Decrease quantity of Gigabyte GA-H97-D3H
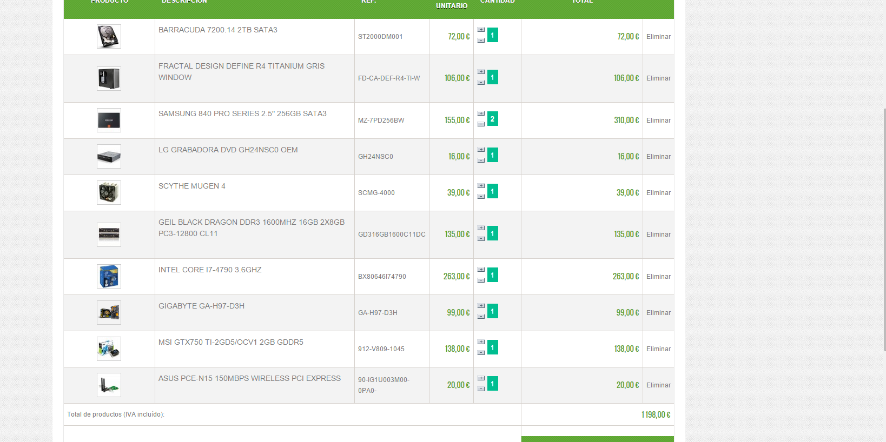Screen dimensions: 886x442 [481, 317]
